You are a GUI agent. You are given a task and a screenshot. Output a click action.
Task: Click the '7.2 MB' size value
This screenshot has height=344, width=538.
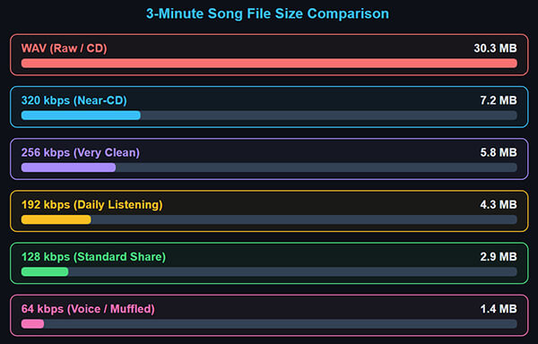pos(499,100)
